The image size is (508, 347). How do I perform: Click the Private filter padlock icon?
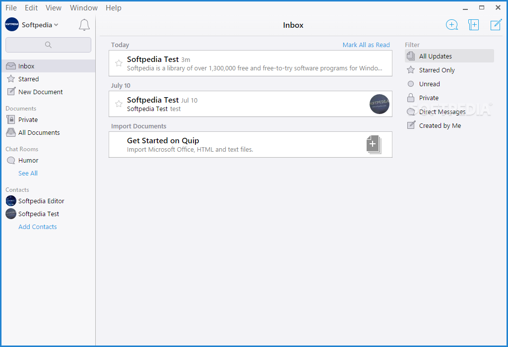[x=411, y=98]
